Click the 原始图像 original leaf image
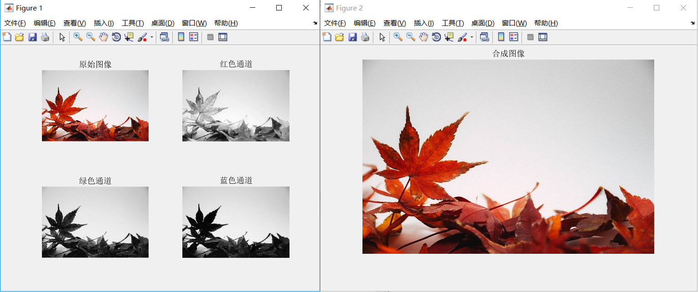Viewport: 698px width, 292px height. pyautogui.click(x=95, y=106)
